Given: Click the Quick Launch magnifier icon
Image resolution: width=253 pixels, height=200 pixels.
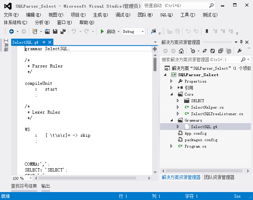Looking at the screenshot, I should (211, 6).
